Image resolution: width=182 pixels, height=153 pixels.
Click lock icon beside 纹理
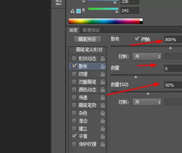103,74
